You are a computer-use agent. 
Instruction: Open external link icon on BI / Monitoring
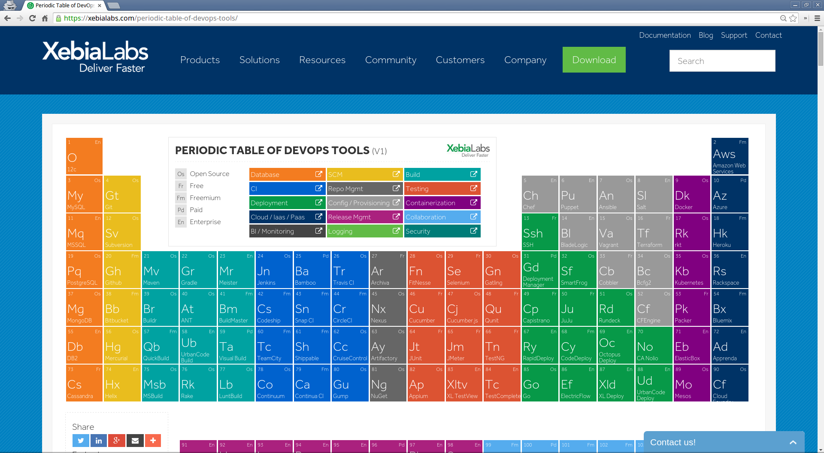click(x=318, y=231)
